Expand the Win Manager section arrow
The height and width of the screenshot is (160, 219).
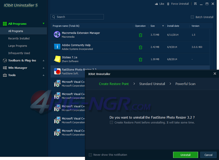pos(44,68)
